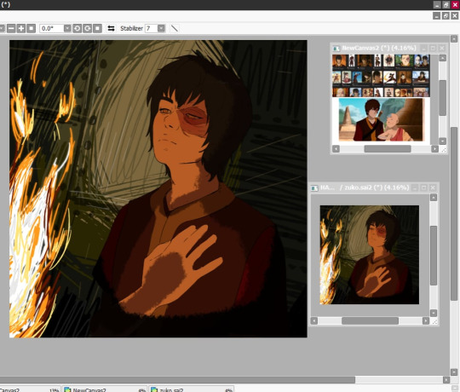Rotate the view counter-clockwise
This screenshot has height=392, width=460.
tap(78, 28)
